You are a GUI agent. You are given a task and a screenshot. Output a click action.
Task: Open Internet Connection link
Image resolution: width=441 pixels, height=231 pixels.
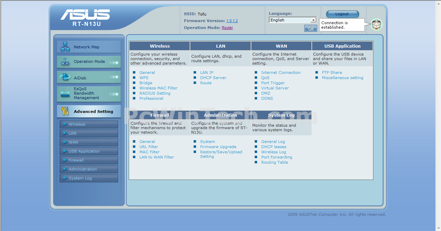click(281, 73)
